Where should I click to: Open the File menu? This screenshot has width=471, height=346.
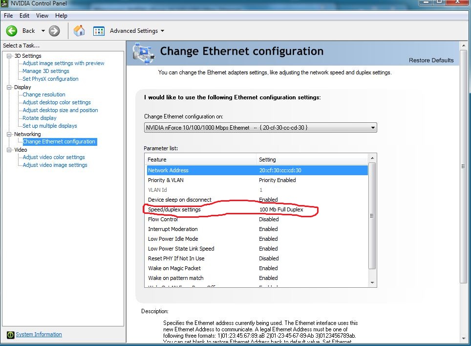pyautogui.click(x=8, y=16)
